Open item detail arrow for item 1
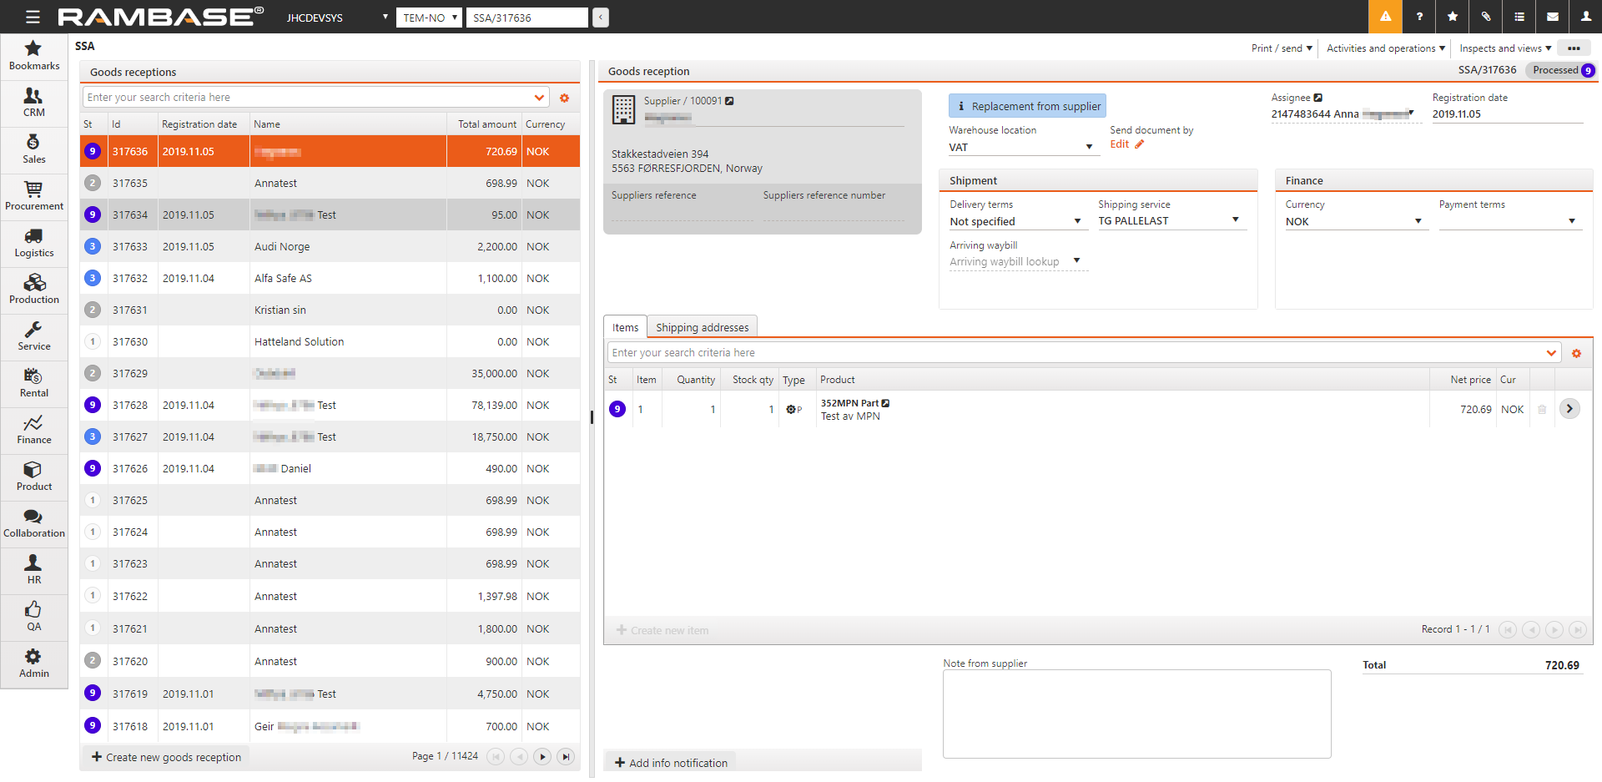This screenshot has width=1602, height=782. coord(1569,409)
